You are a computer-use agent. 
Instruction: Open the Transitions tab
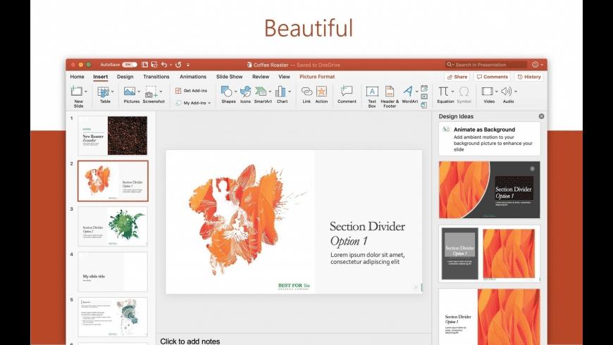(156, 77)
